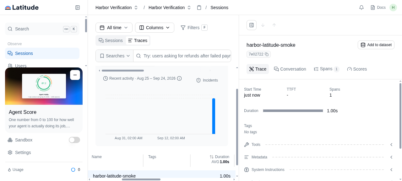The width and height of the screenshot is (402, 181).
Task: Click Add to dataset button
Action: tap(376, 45)
